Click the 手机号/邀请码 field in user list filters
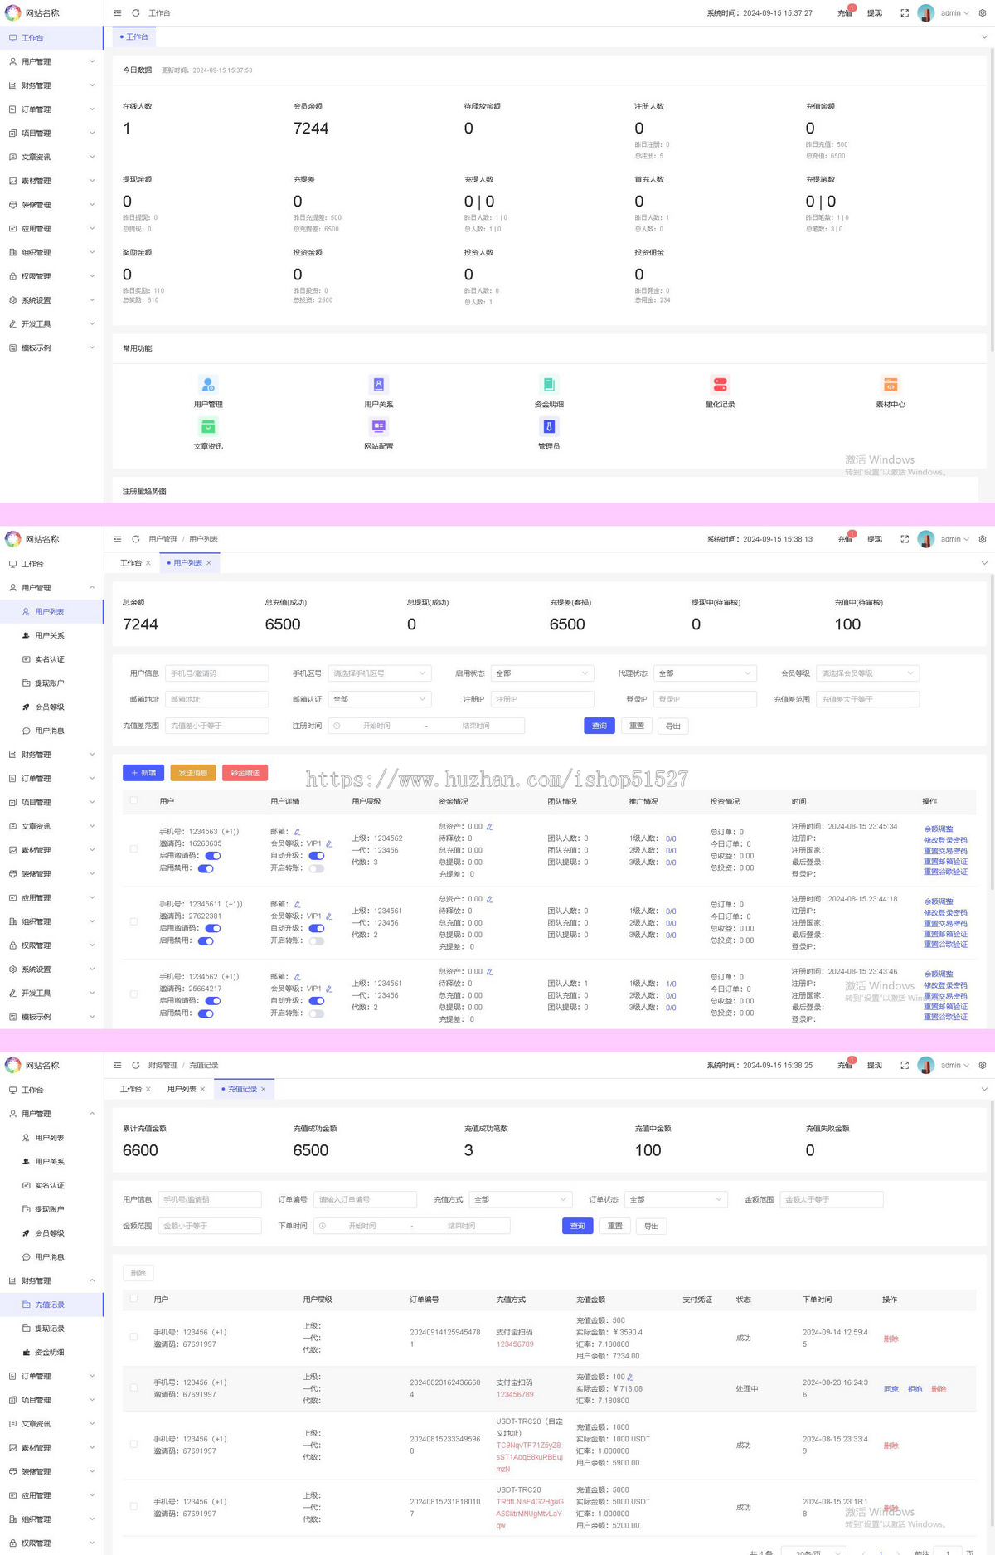The width and height of the screenshot is (995, 1555). pyautogui.click(x=217, y=673)
